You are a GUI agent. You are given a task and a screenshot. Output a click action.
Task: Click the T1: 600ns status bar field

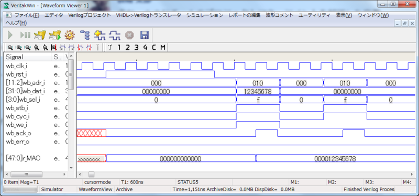tap(132, 182)
